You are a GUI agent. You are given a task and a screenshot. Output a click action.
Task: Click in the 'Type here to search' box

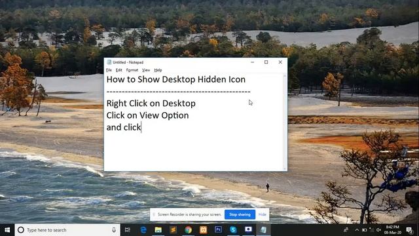tap(68, 230)
